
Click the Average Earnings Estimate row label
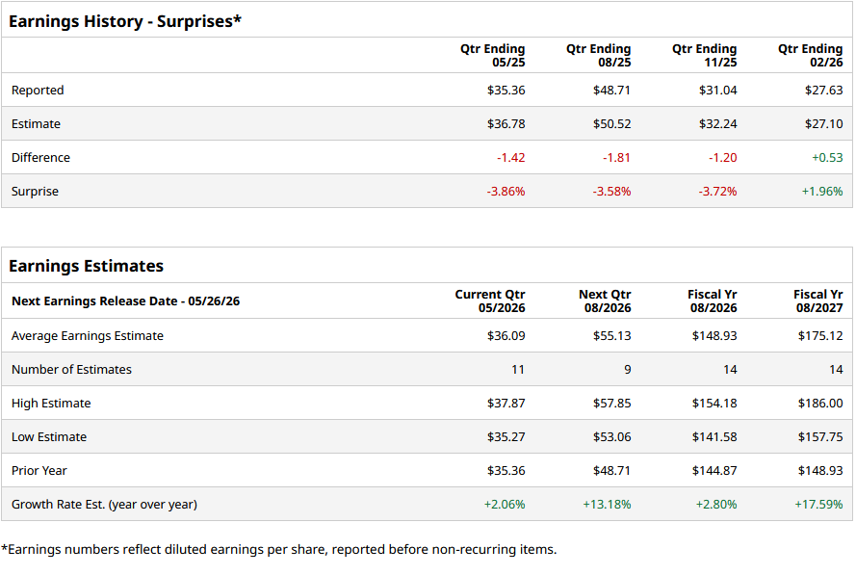coord(88,336)
